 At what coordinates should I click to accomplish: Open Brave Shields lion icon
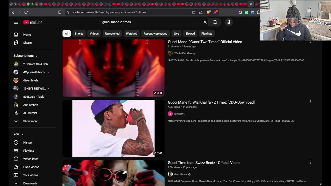point(209,12)
